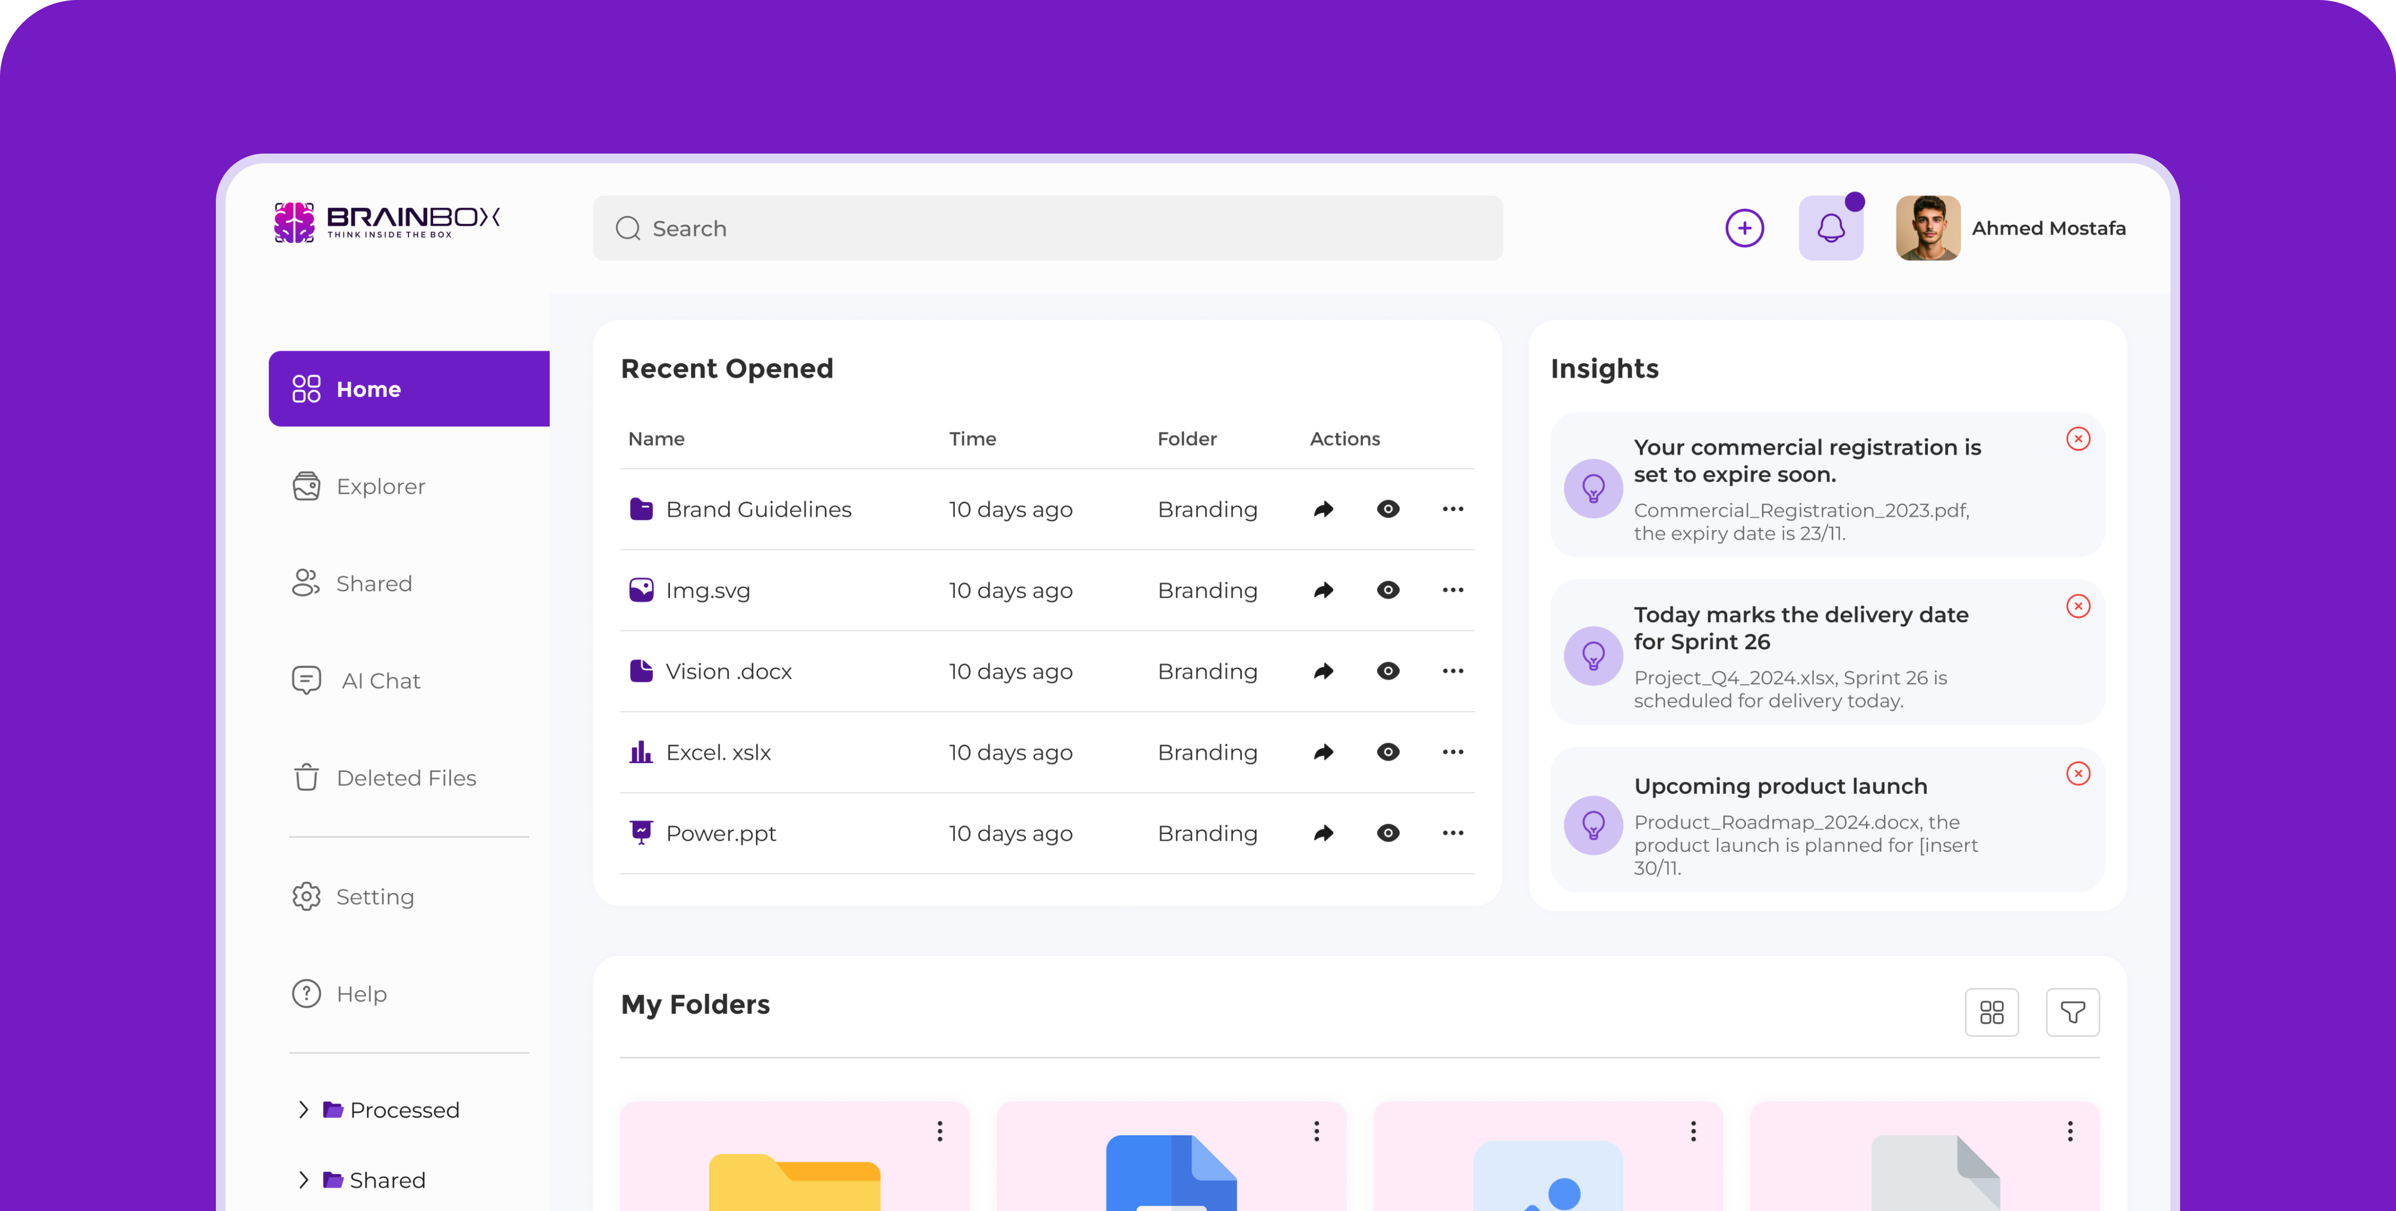This screenshot has width=2396, height=1211.
Task: Open the Upcoming product launch insight
Action: (1827, 820)
